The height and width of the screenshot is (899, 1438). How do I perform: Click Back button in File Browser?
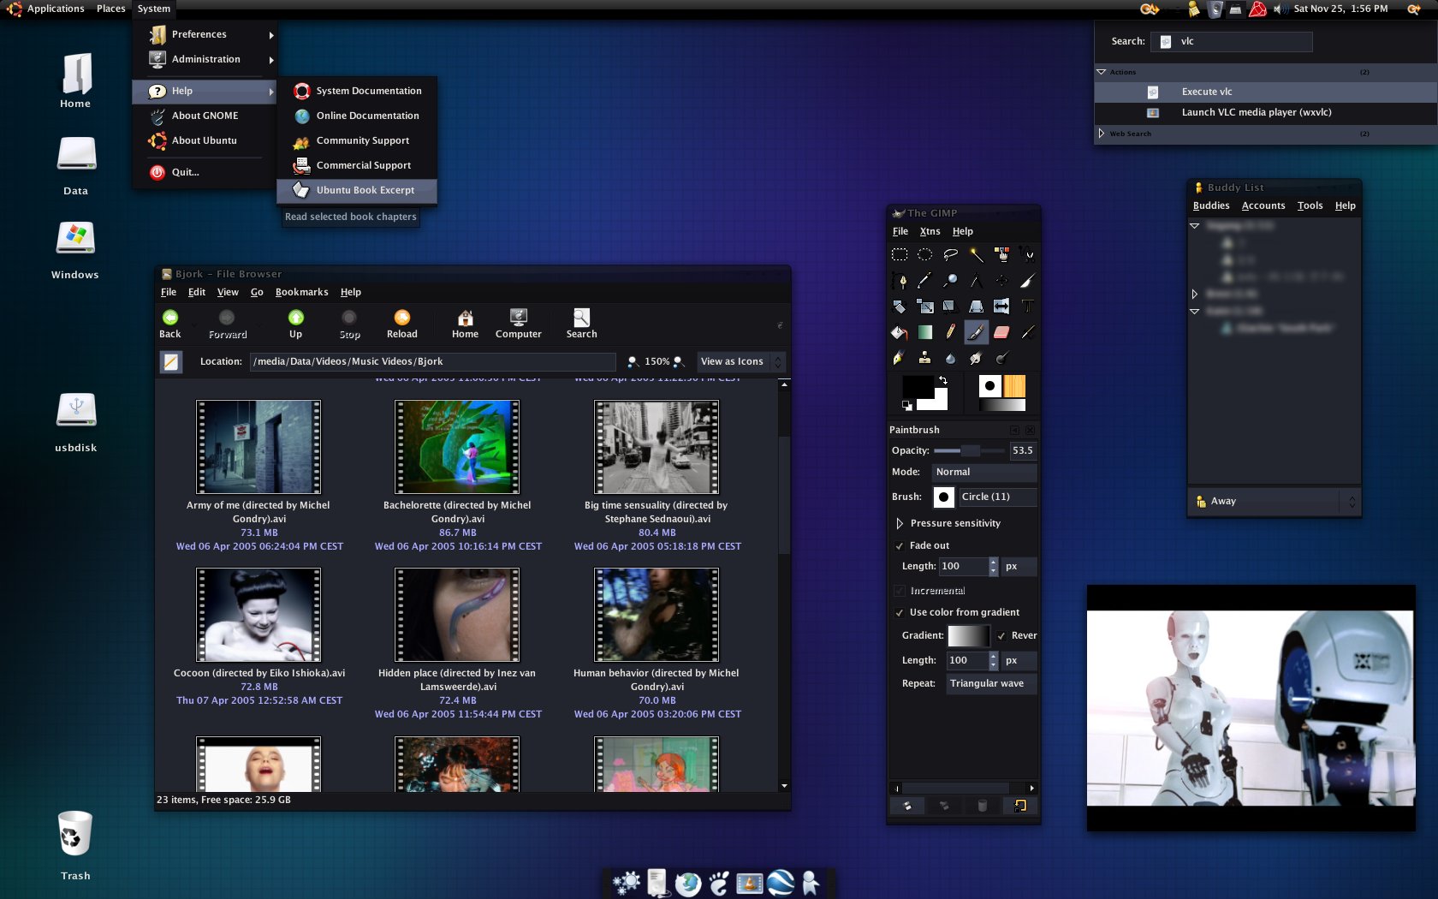[170, 324]
